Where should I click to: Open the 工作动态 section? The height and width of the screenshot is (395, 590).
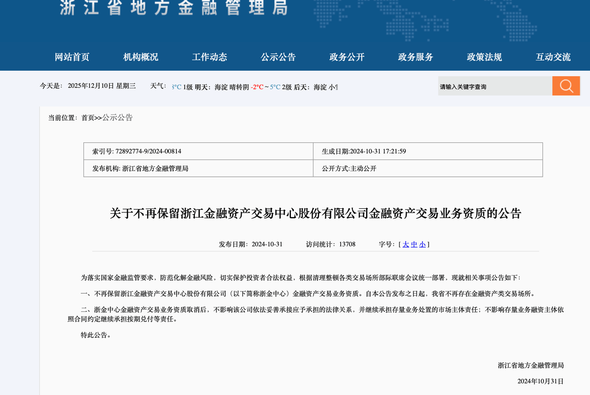(209, 57)
